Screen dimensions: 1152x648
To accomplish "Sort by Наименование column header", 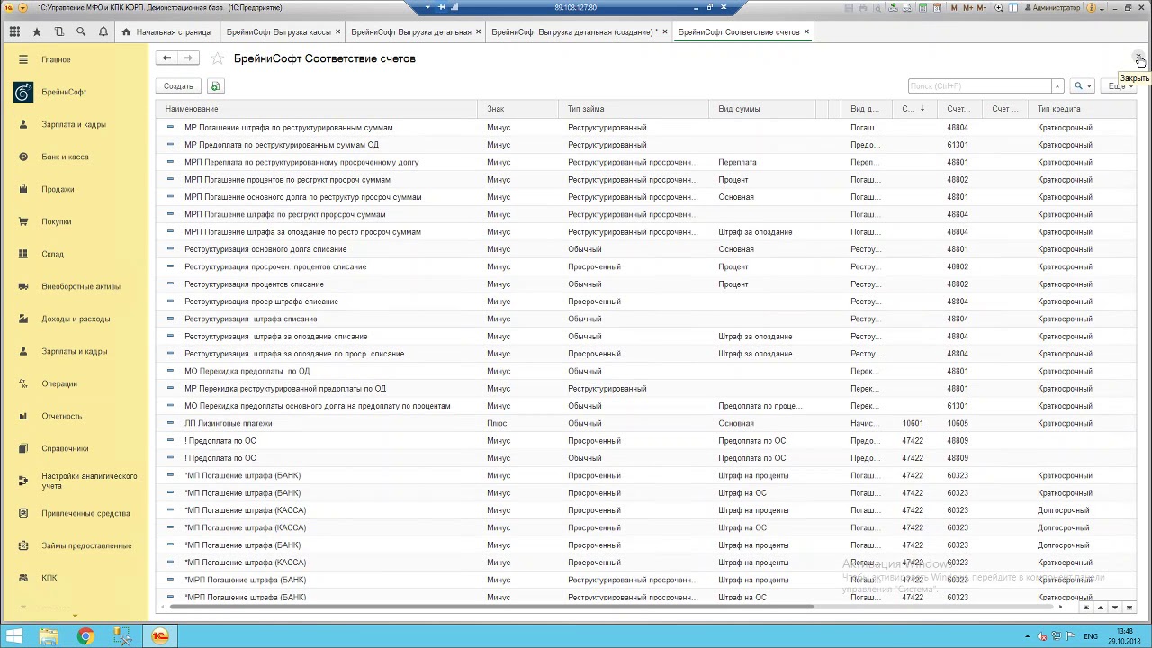I will coord(317,109).
